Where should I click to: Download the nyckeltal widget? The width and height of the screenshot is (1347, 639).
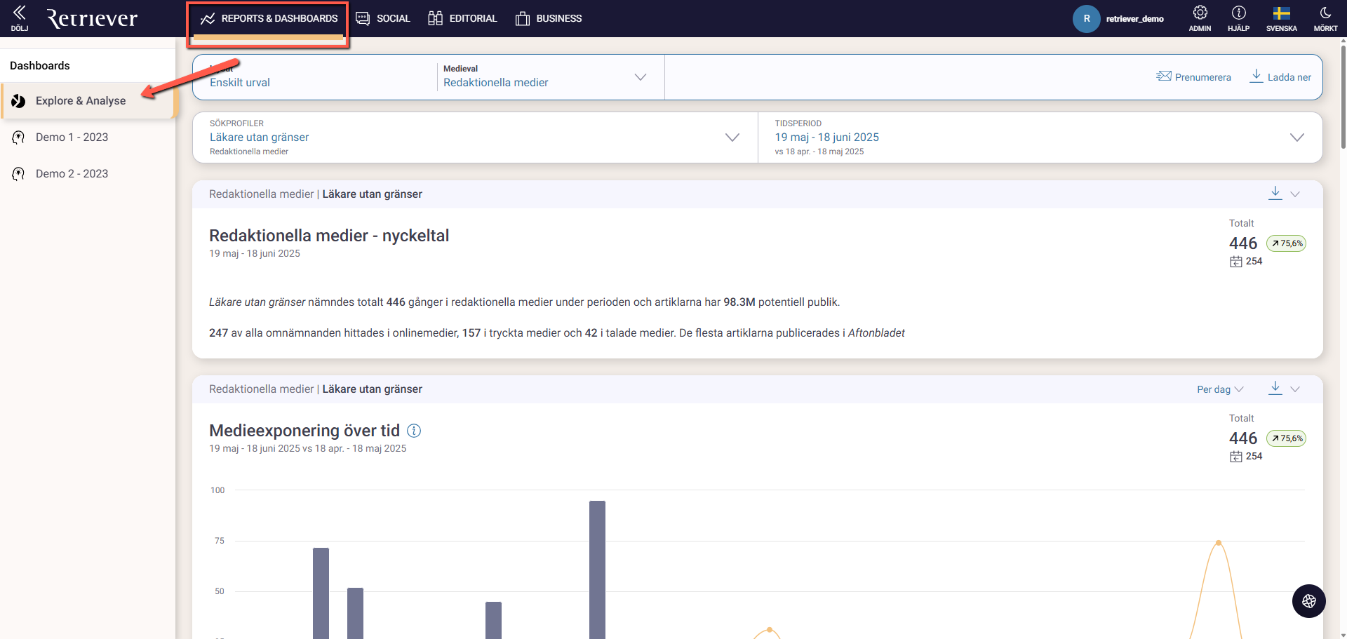click(x=1275, y=193)
